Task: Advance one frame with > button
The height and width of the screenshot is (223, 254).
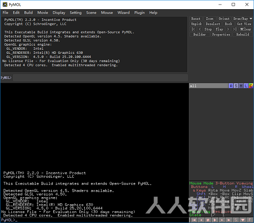Action: coord(228,29)
